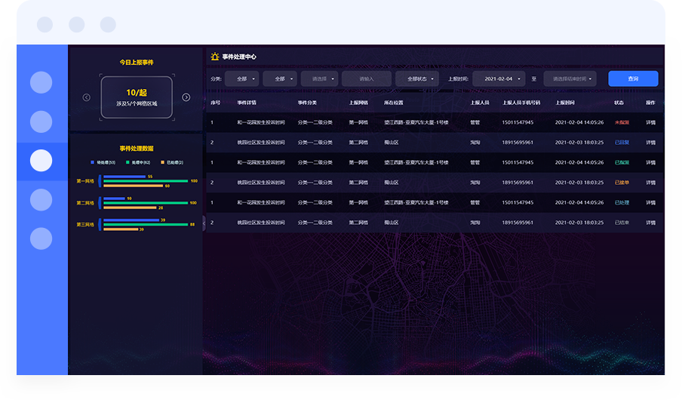Click the alarm icon beside 事件处理中心

[214, 57]
